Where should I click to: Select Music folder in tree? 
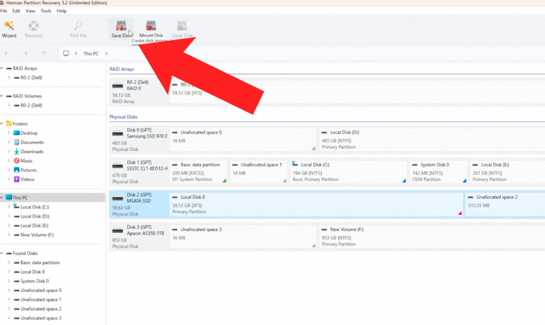(27, 161)
